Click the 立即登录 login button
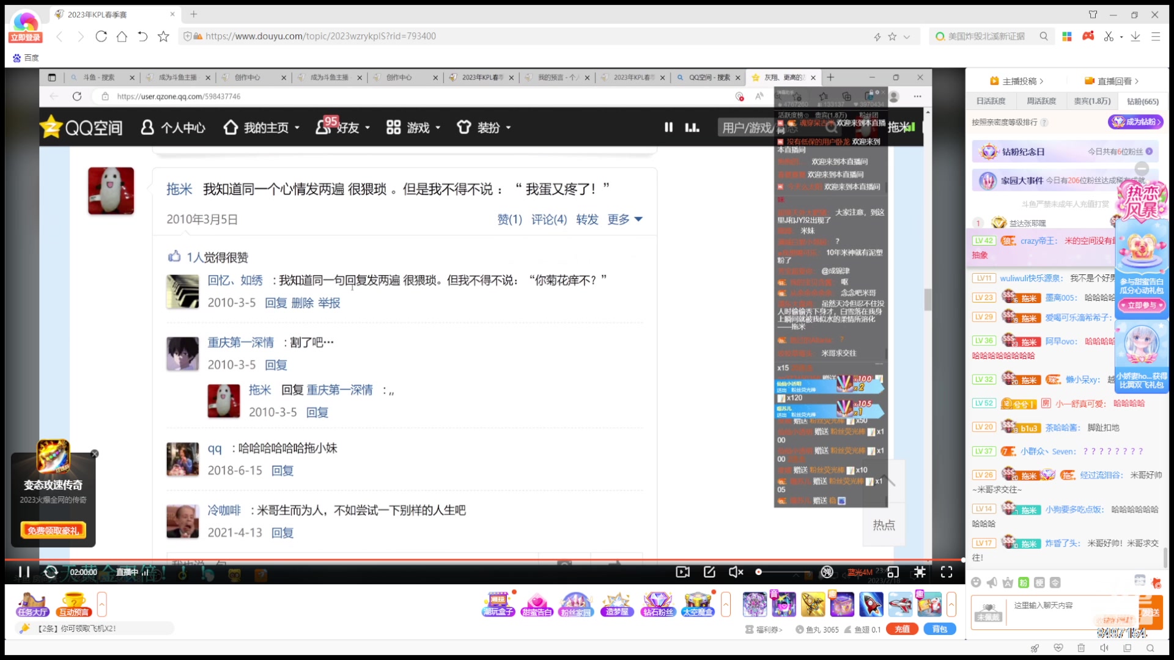 [25, 37]
